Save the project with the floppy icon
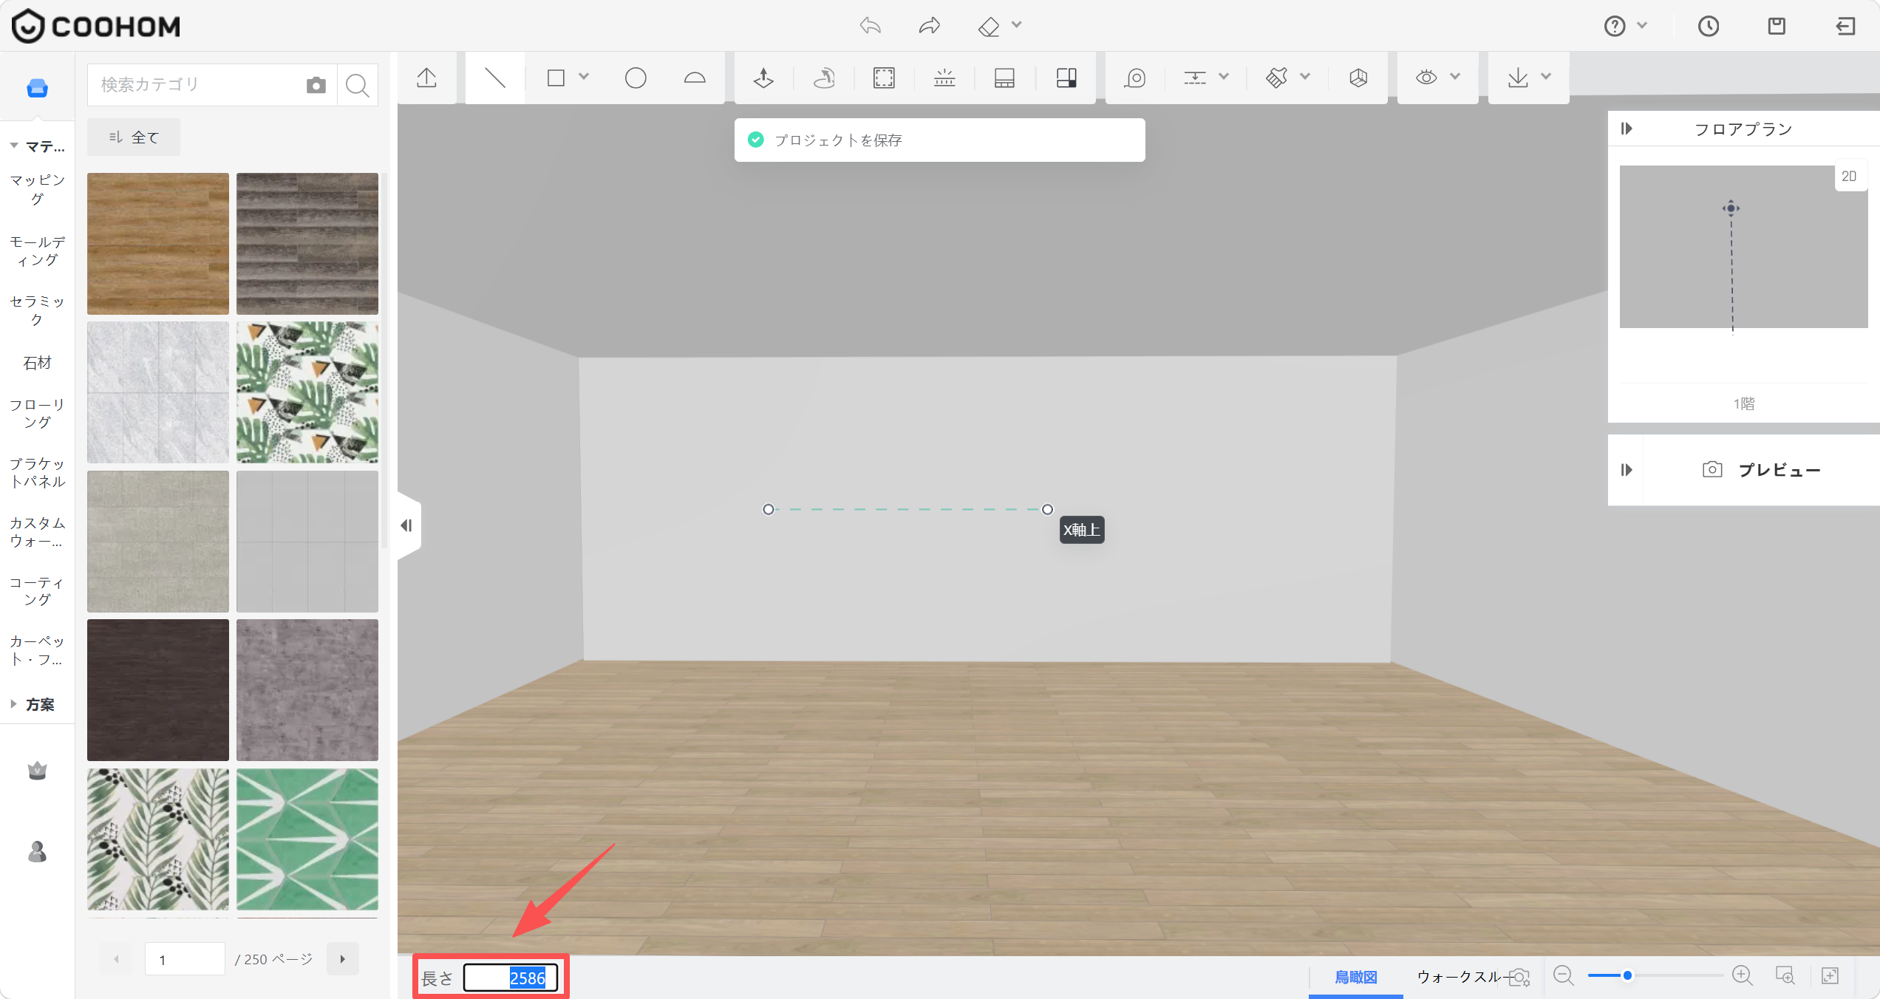This screenshot has height=999, width=1880. 1777,27
